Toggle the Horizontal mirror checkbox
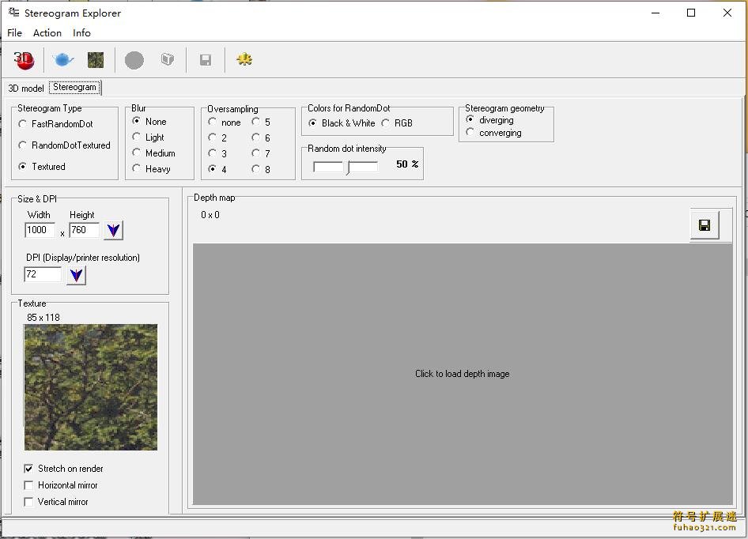This screenshot has width=748, height=539. [x=28, y=484]
